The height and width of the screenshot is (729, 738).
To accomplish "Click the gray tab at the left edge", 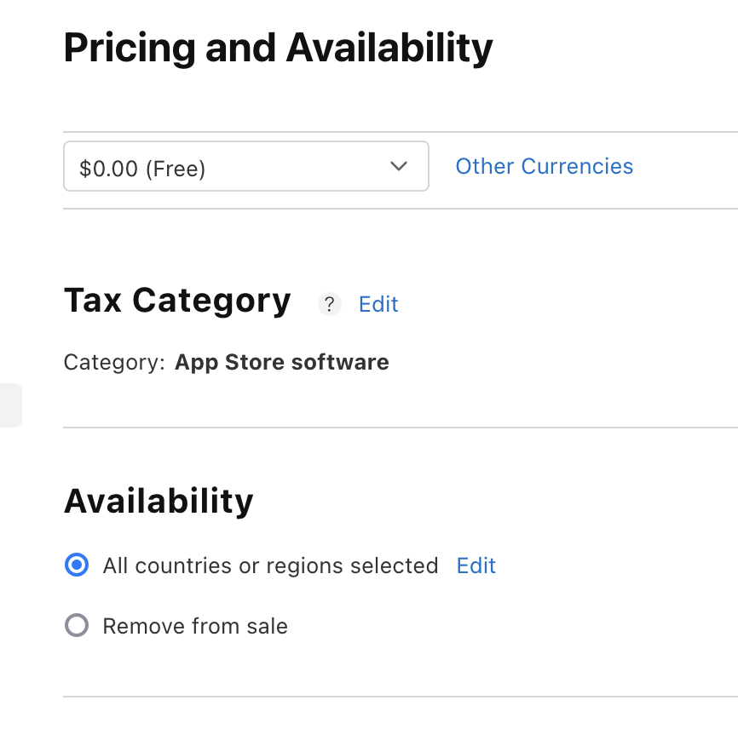I will click(10, 405).
